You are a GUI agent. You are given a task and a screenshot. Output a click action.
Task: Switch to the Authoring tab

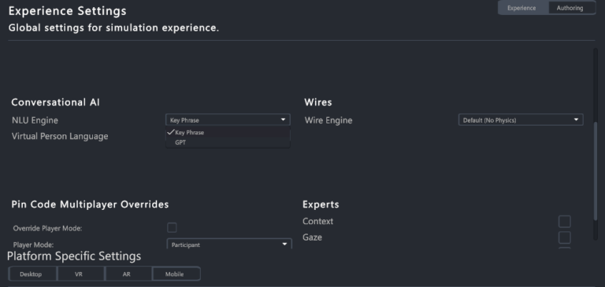coord(571,8)
